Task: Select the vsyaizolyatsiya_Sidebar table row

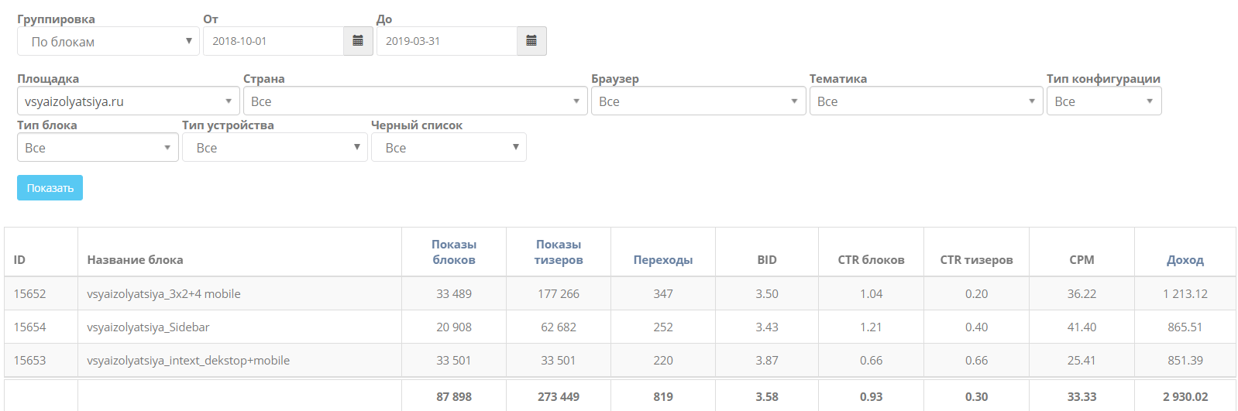Action: pos(149,327)
